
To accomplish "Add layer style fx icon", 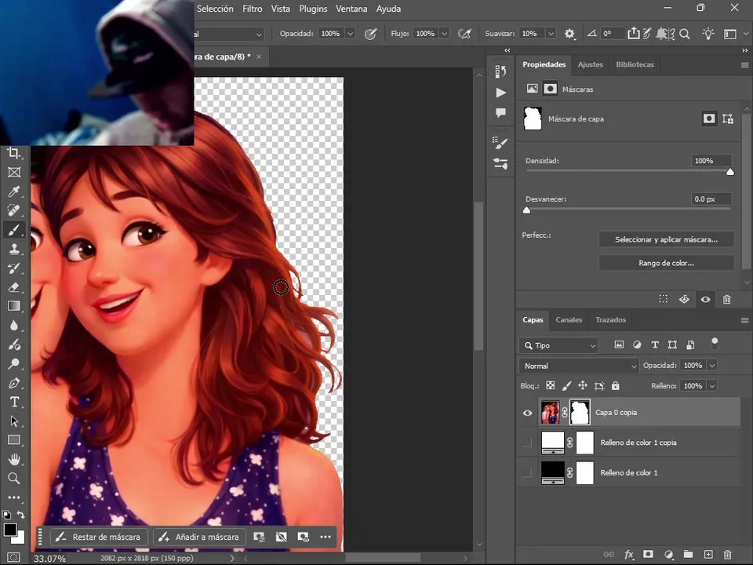I will tap(629, 555).
